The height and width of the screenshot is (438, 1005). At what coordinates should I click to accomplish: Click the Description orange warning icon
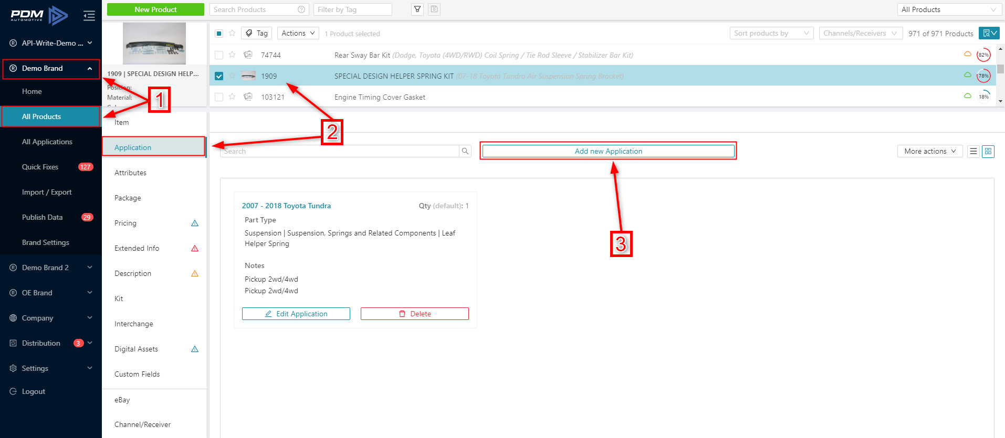(195, 273)
